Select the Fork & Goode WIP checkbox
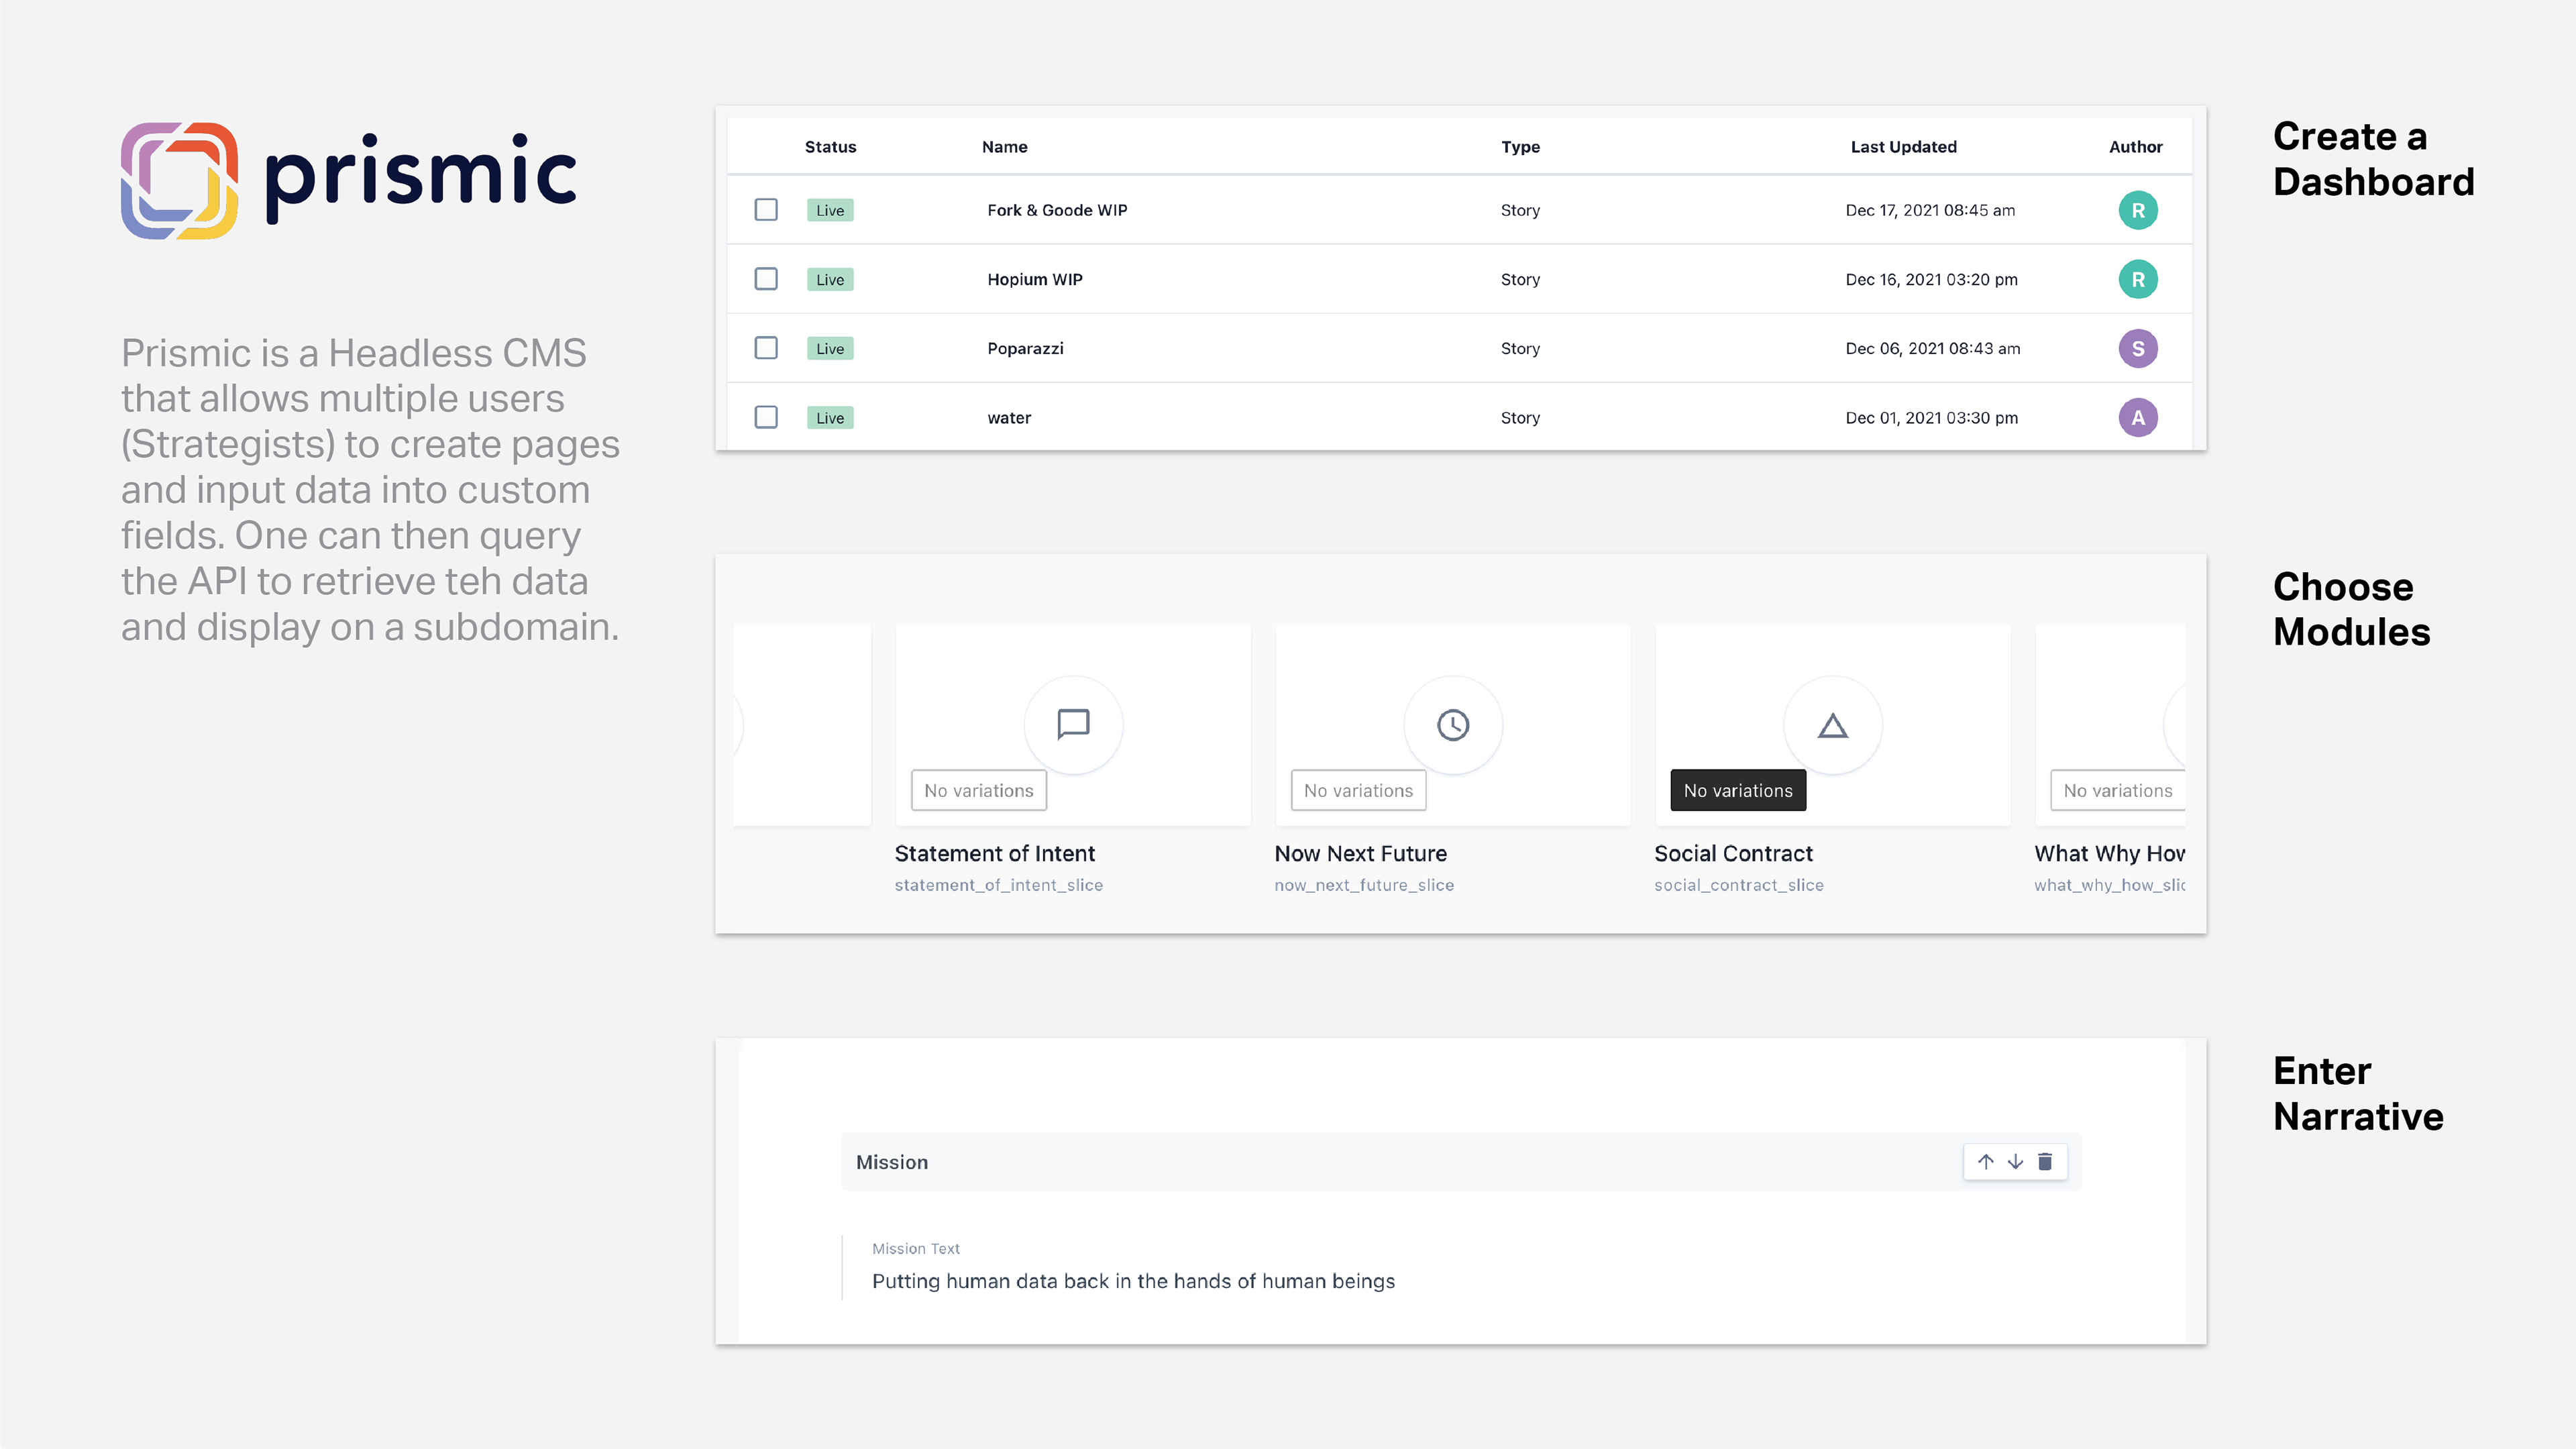2576x1449 pixels. coord(766,210)
